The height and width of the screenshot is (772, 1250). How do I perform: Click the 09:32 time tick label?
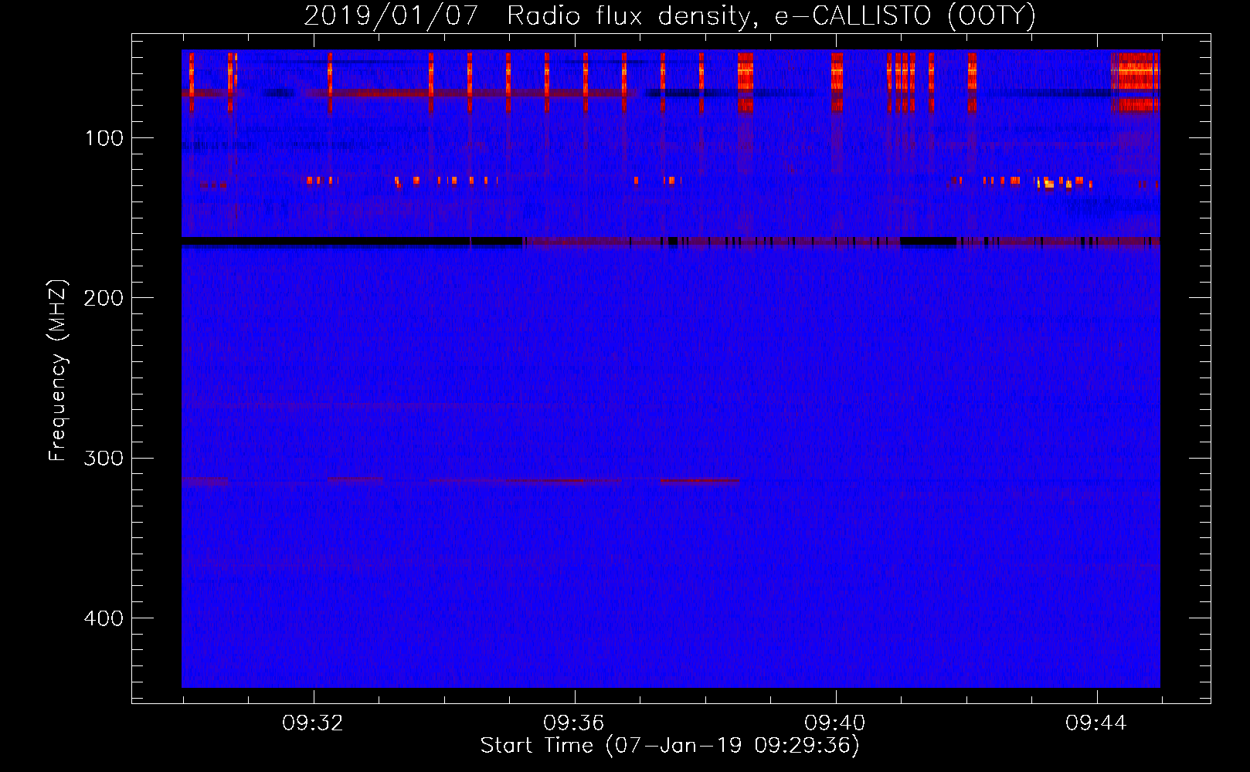(x=313, y=723)
